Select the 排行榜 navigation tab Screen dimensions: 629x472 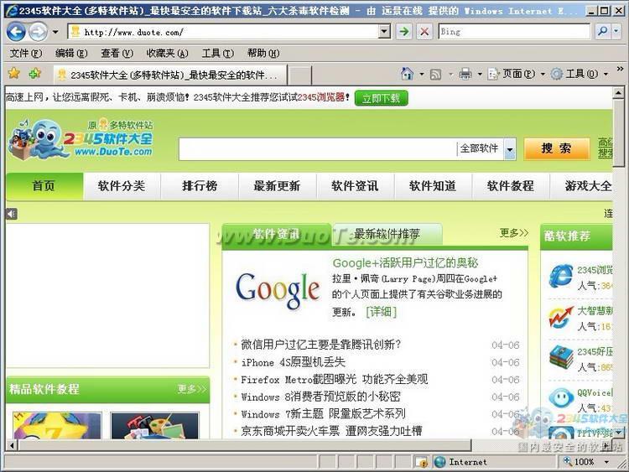tap(200, 186)
